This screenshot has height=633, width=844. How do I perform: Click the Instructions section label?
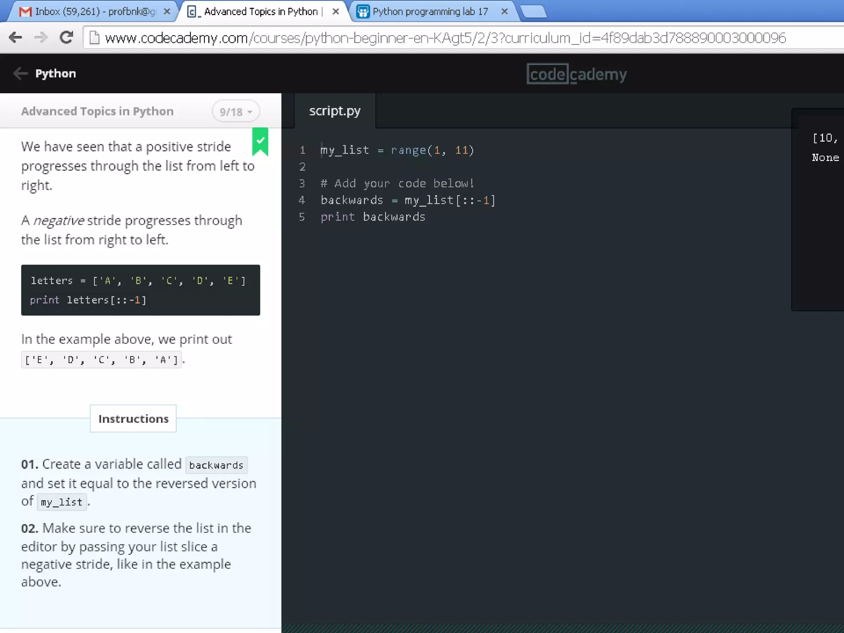click(133, 419)
